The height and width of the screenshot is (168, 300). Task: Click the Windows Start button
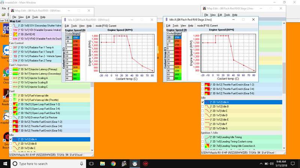[x=5, y=164]
